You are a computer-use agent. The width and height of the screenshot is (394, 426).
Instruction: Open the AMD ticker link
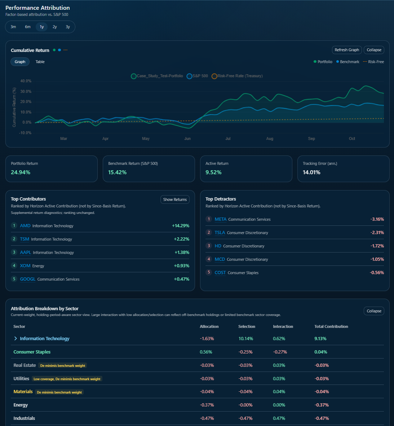(25, 226)
